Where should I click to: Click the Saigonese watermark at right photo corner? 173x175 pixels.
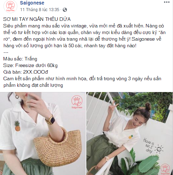(x=166, y=169)
